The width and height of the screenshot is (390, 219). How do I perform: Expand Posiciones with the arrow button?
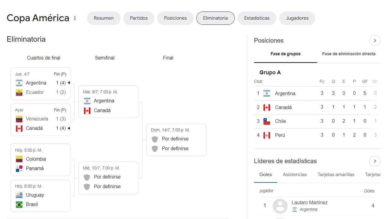[375, 40]
